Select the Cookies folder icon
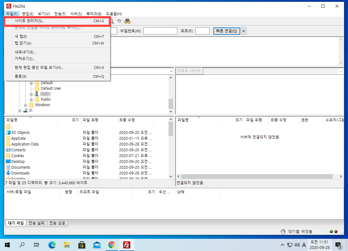The height and width of the screenshot is (251, 348). (8, 156)
